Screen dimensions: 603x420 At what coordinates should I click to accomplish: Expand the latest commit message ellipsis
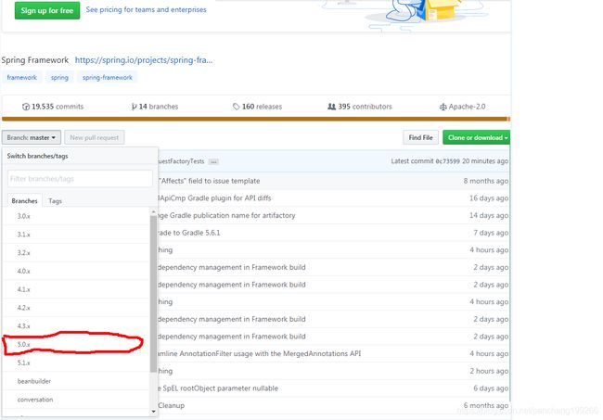tap(213, 161)
